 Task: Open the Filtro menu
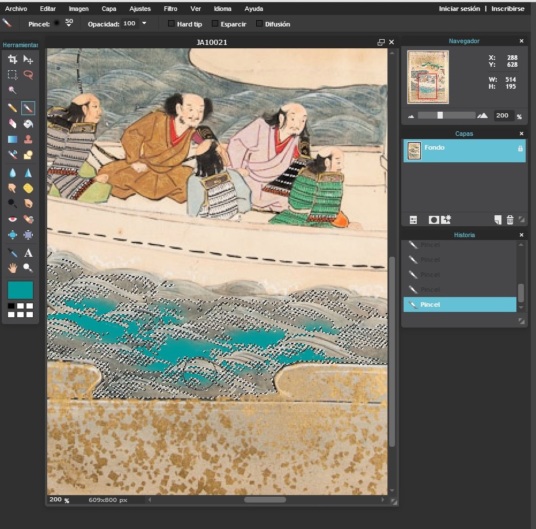click(x=170, y=9)
